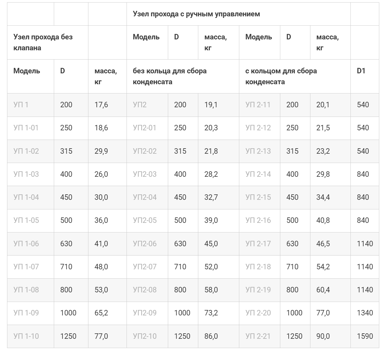386x358 pixels.
Task: Select the УП2-07 model link
Action: tap(145, 267)
